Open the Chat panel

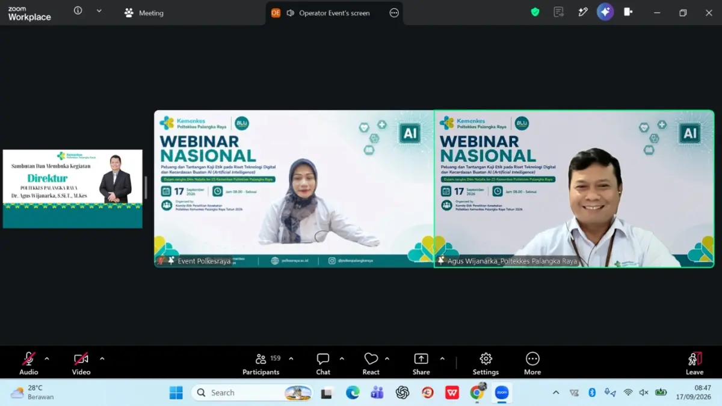tap(323, 363)
